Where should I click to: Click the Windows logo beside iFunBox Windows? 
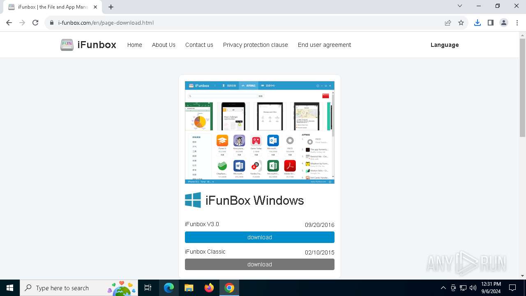tap(193, 200)
